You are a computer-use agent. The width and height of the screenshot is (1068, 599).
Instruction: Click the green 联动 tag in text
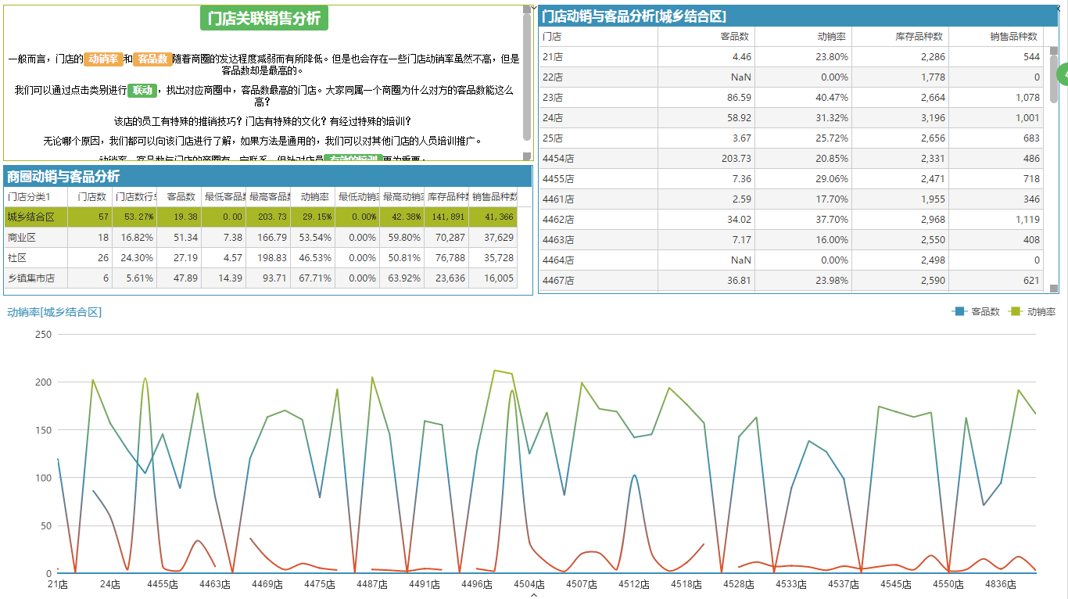142,90
